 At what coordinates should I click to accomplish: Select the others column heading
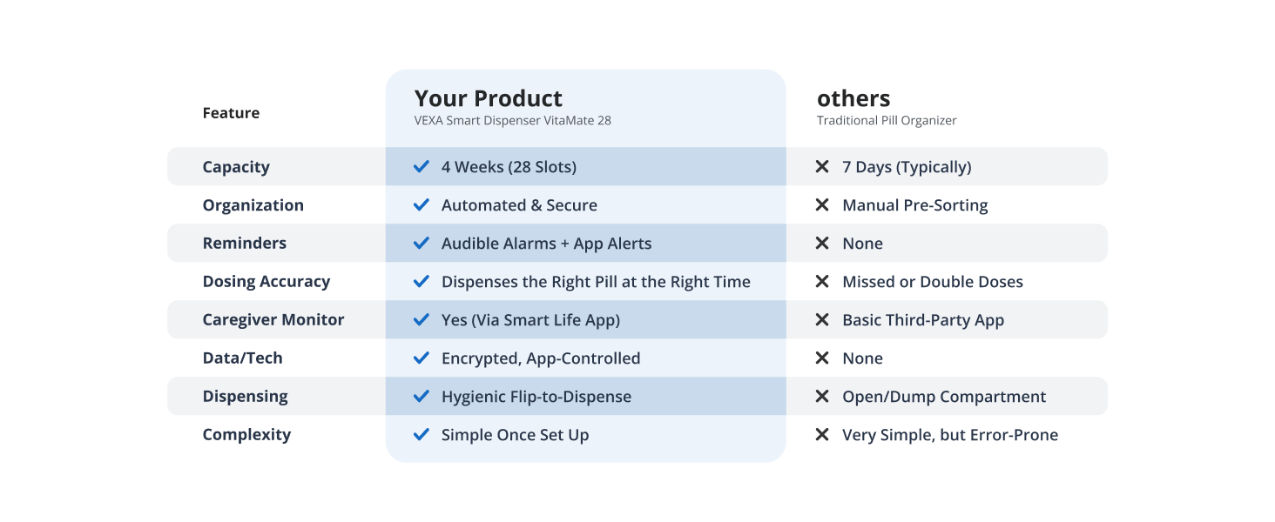(853, 98)
